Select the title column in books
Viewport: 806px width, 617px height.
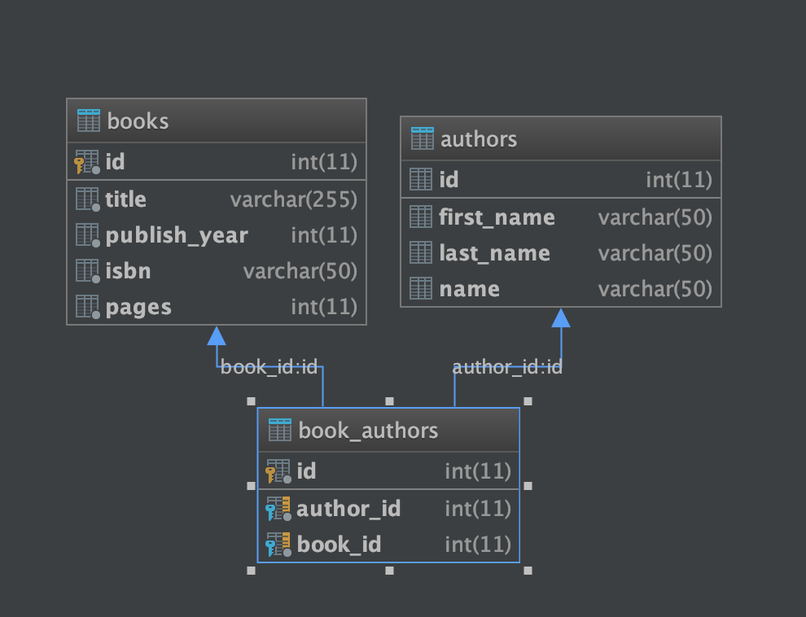coord(217,199)
